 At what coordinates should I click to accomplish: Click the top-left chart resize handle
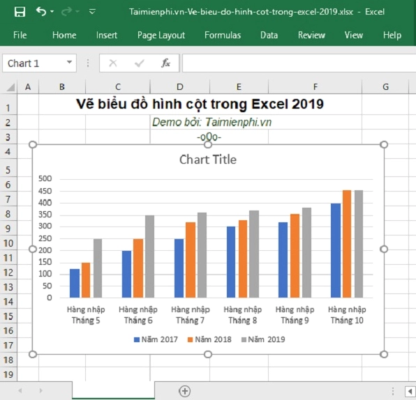[x=33, y=145]
